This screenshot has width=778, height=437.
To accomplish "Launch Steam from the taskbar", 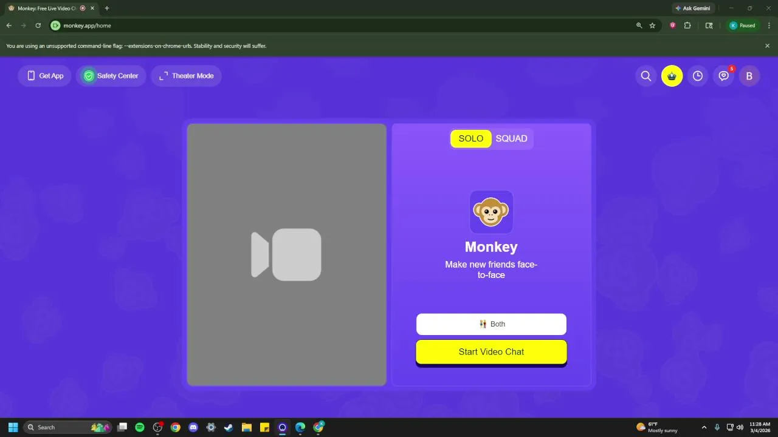I will [x=229, y=427].
